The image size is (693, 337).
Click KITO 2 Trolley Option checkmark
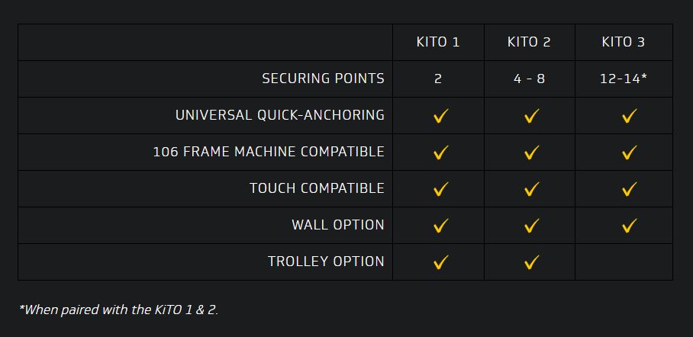(532, 262)
